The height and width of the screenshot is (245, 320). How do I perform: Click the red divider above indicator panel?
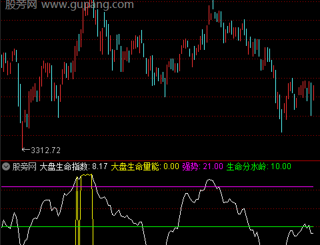point(160,160)
